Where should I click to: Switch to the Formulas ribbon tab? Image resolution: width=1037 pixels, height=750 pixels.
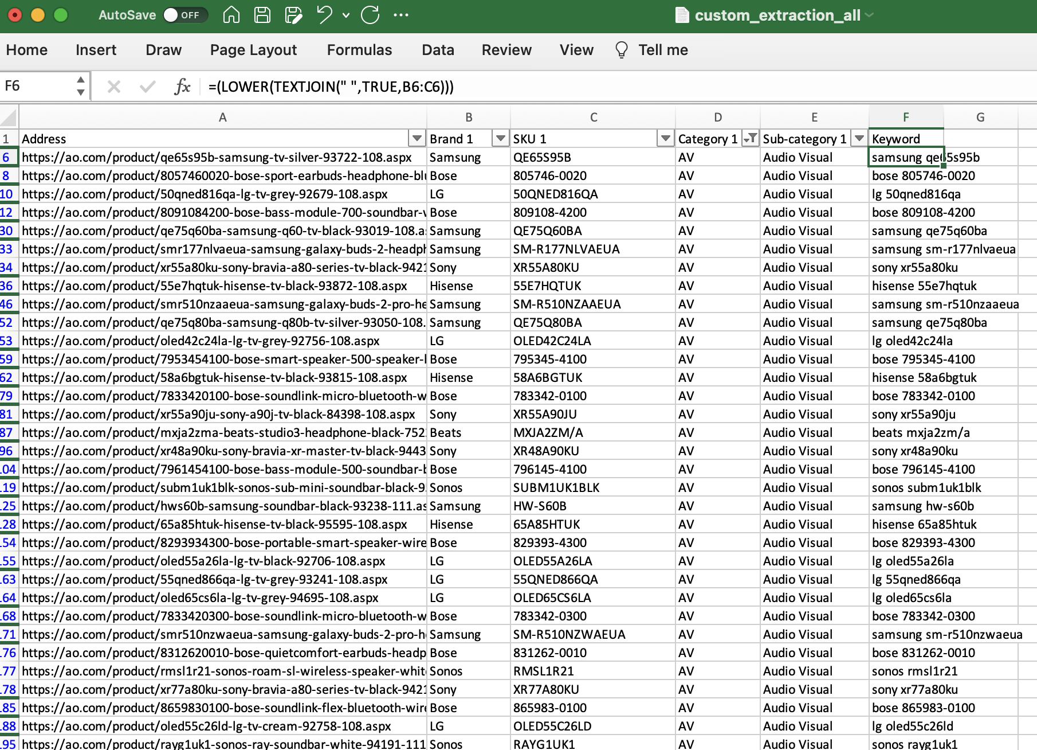pyautogui.click(x=359, y=50)
